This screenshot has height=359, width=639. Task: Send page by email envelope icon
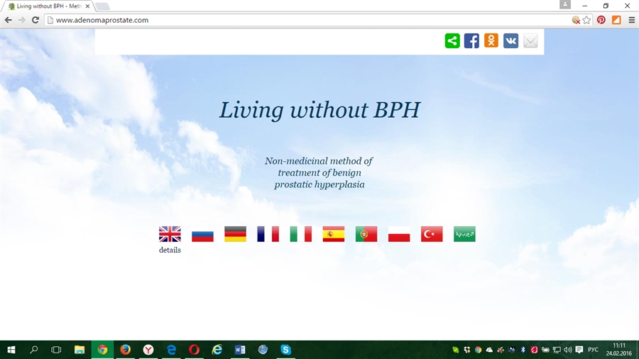pos(530,41)
